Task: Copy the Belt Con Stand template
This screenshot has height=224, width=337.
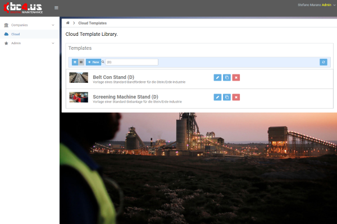Action: tap(226, 78)
